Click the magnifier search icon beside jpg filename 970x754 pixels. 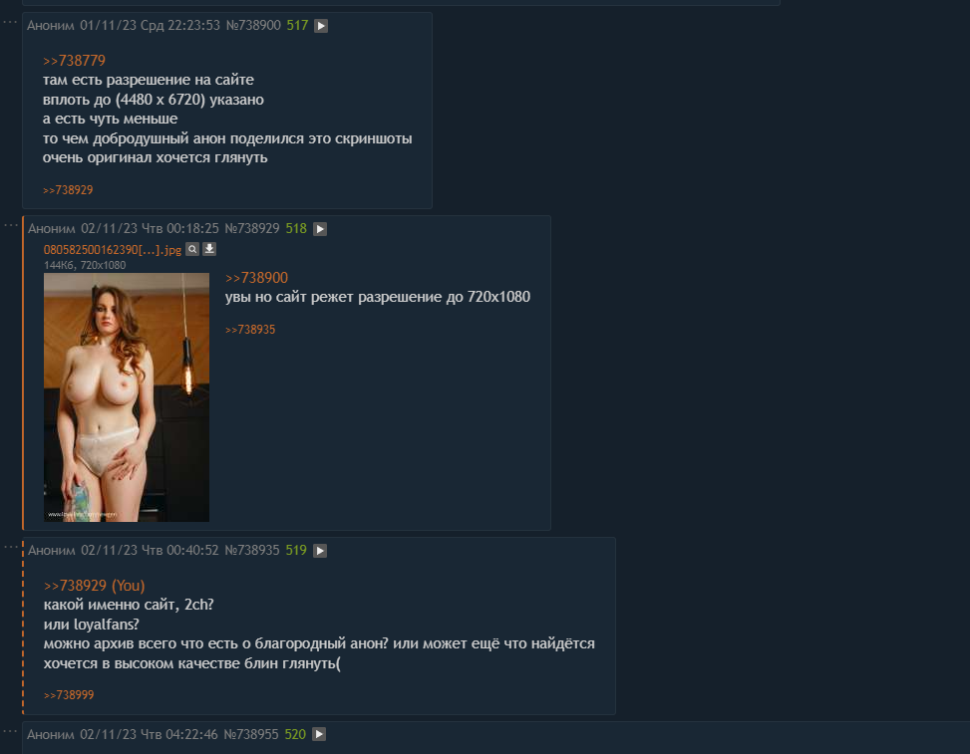pos(192,249)
